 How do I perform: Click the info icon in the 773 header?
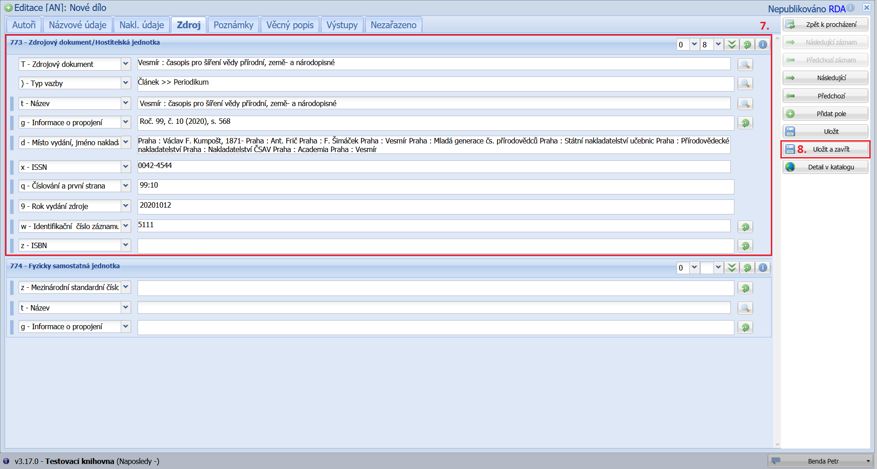(x=763, y=45)
